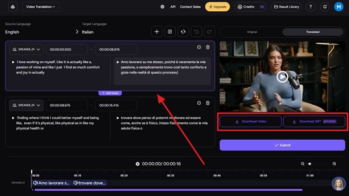Play translated audio 'trovare dove penso'
Screen dimensions: 349x196
118,118
